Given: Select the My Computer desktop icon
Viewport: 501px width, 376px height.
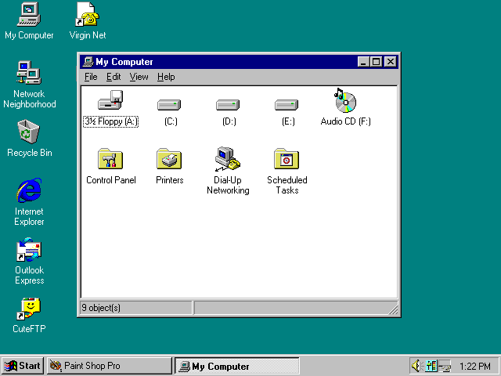Looking at the screenshot, I should (29, 14).
